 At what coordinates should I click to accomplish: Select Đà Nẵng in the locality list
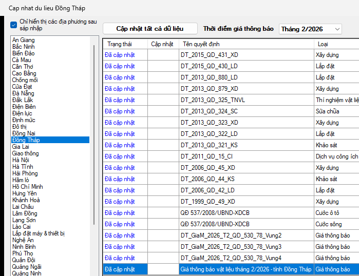tap(24, 93)
